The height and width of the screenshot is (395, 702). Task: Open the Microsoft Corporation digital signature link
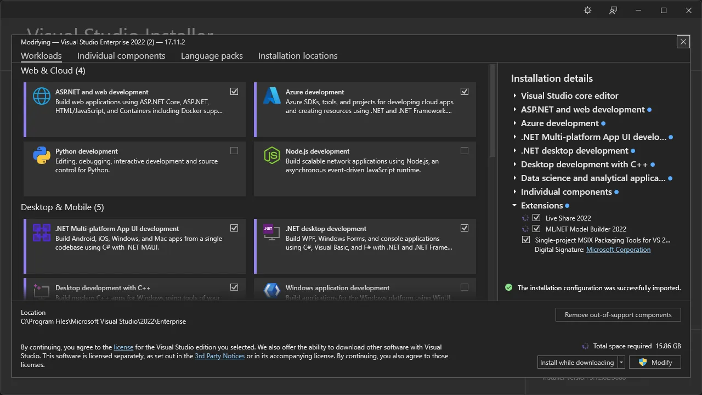click(x=618, y=250)
